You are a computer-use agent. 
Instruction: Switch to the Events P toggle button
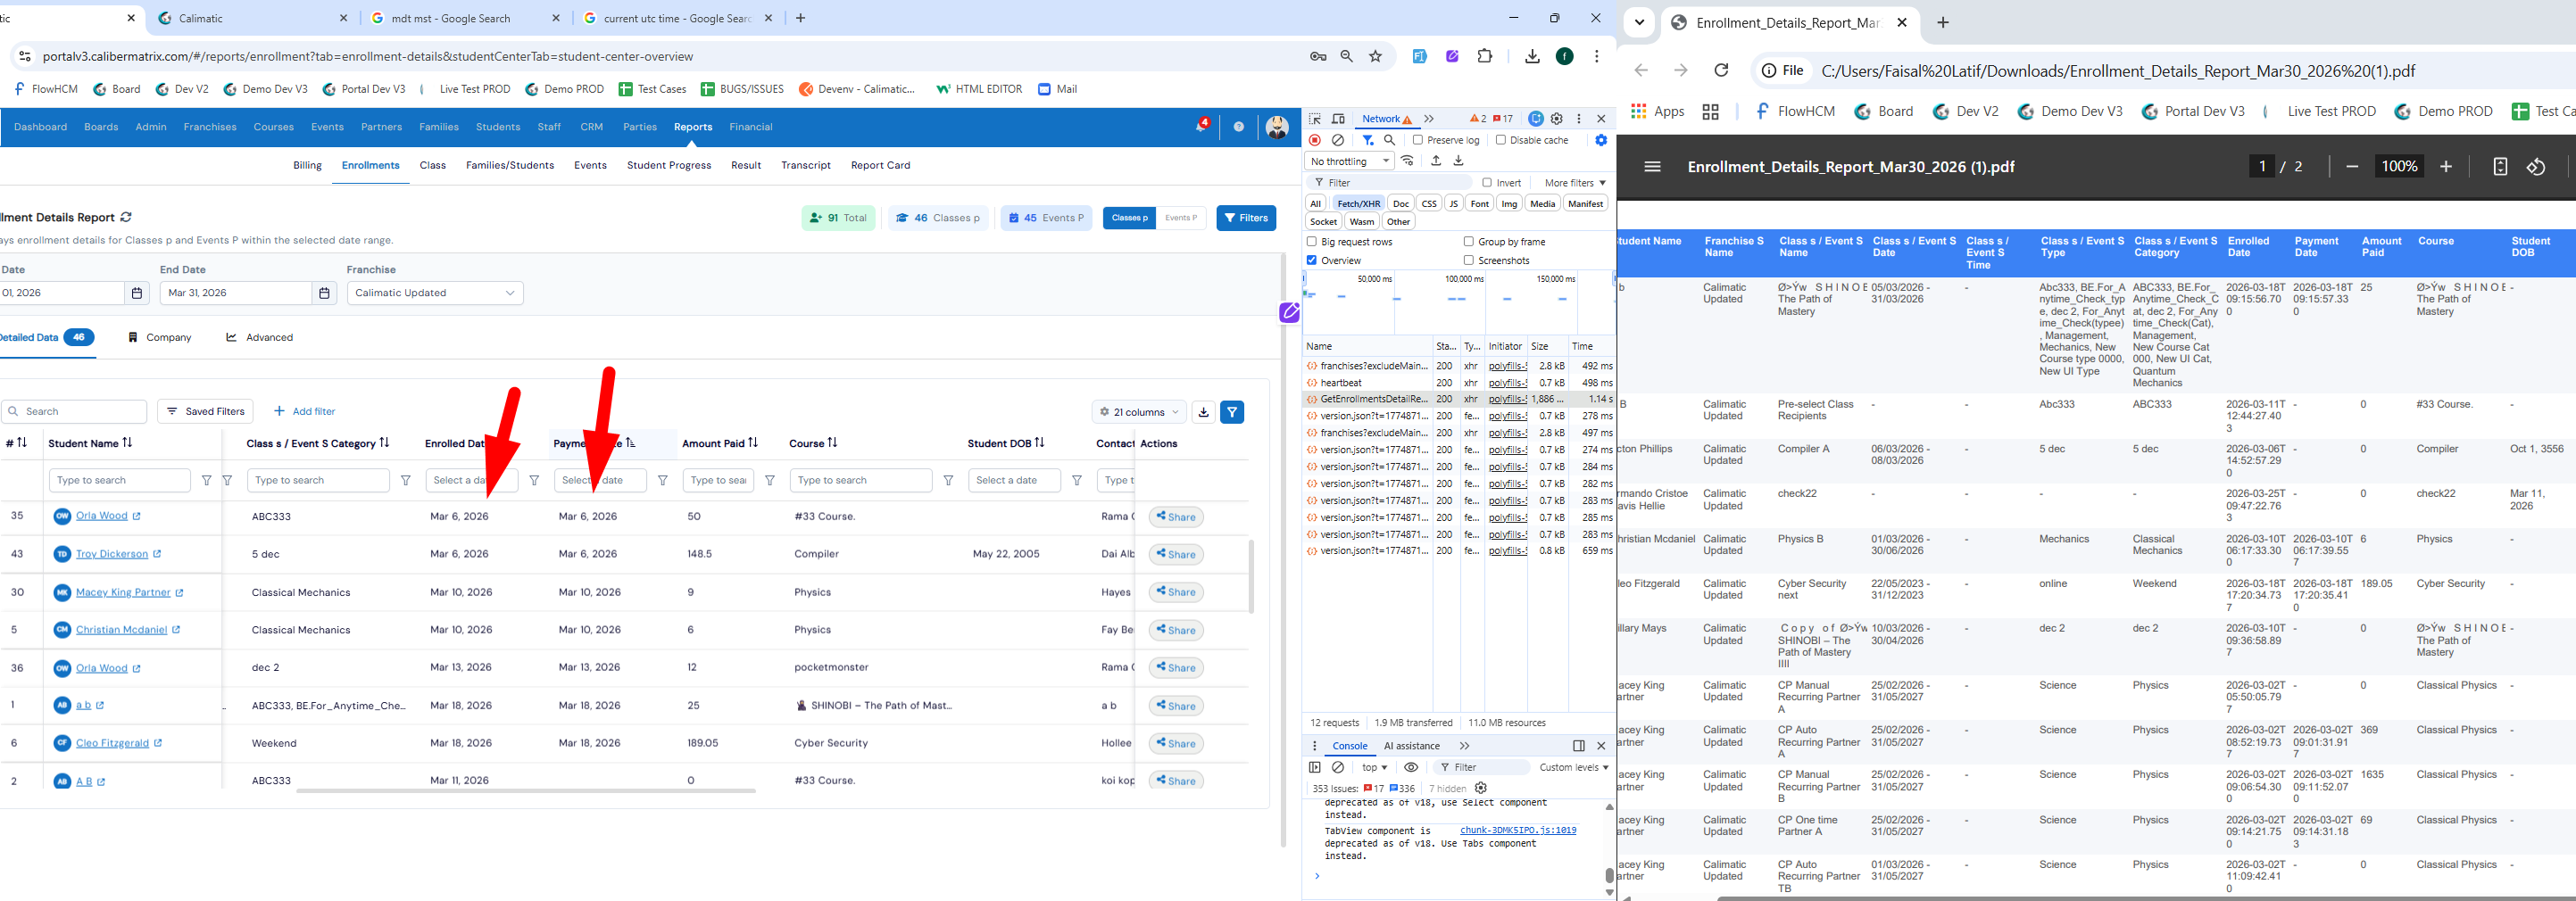coord(1181,218)
